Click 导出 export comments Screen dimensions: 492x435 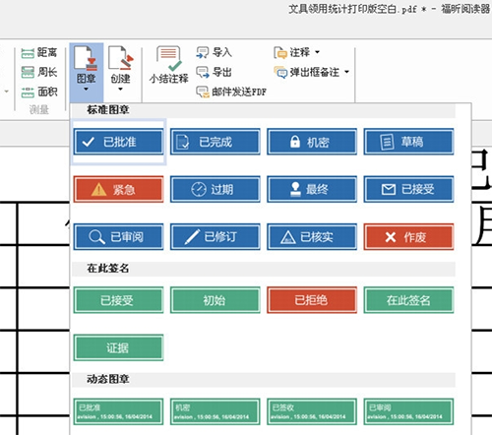point(214,72)
